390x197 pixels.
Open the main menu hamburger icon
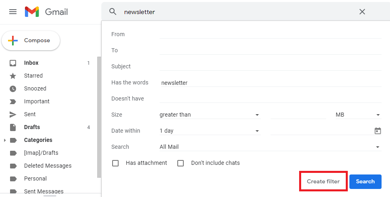tap(13, 12)
